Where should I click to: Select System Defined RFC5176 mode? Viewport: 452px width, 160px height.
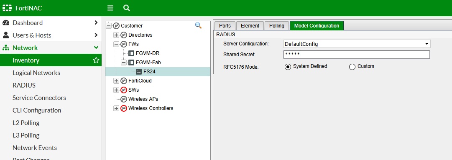(288, 67)
